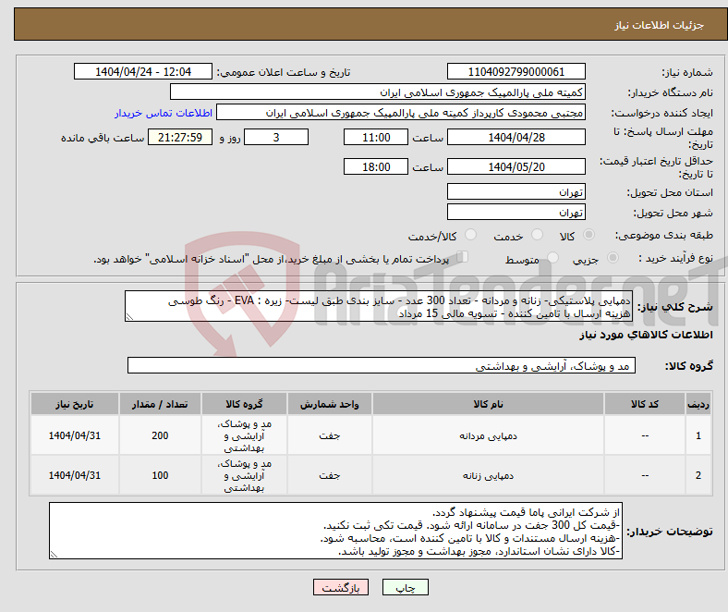Click the quantity cell showing 200

[160, 435]
